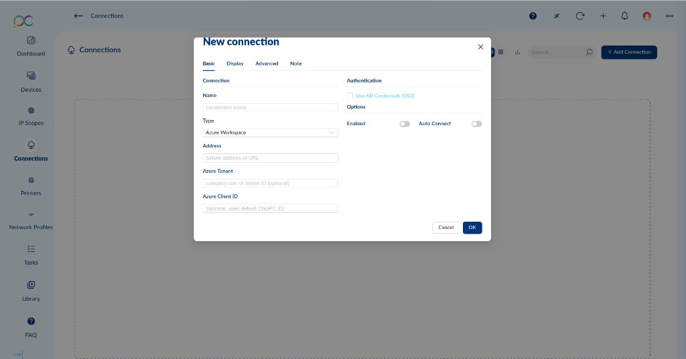Focus the Server address or URL field

point(271,158)
